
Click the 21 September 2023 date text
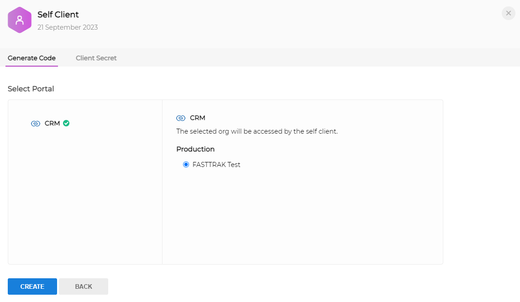coord(68,27)
